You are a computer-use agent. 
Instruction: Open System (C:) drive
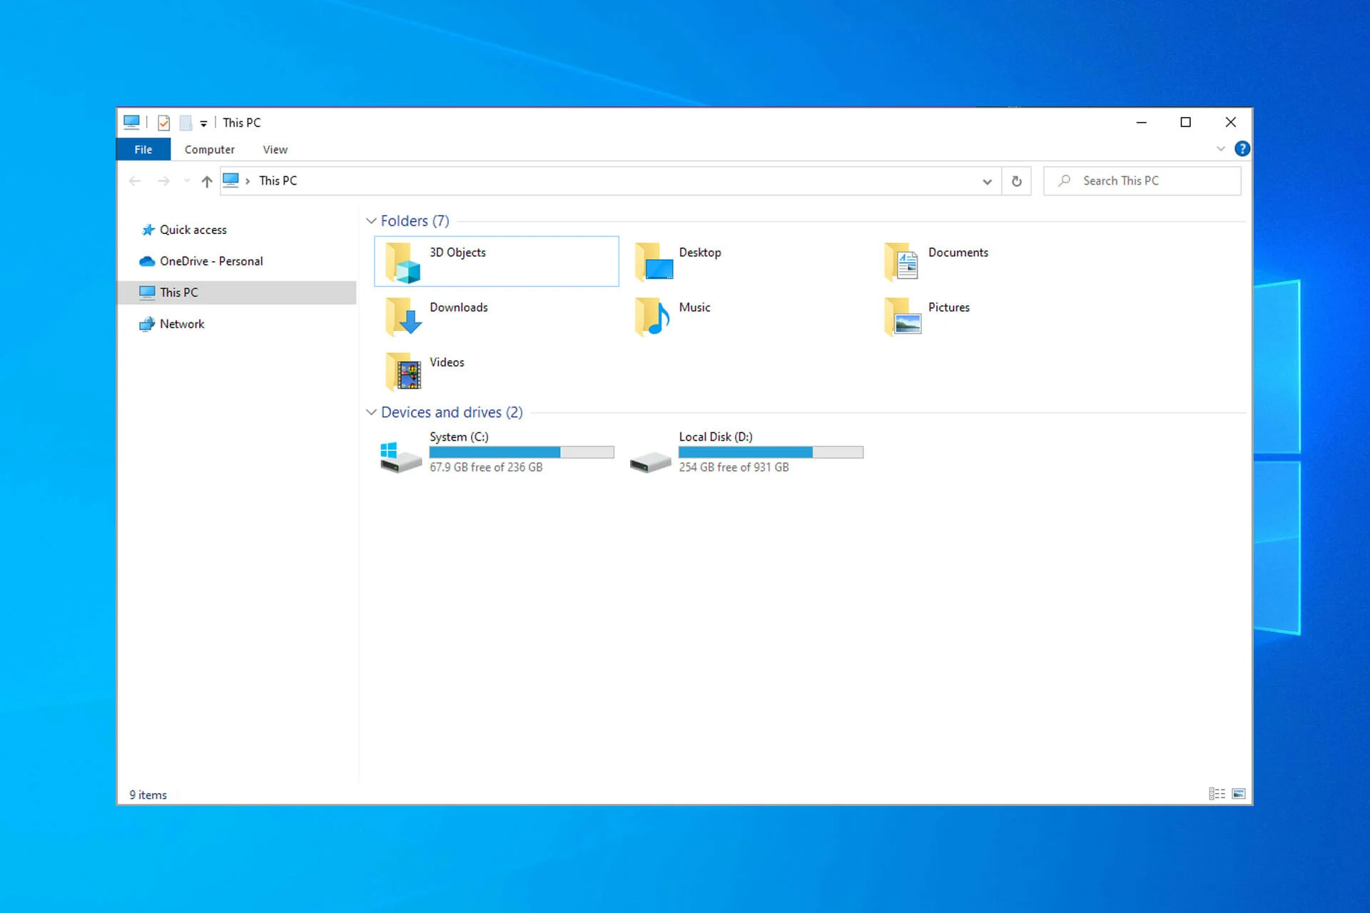coord(497,452)
